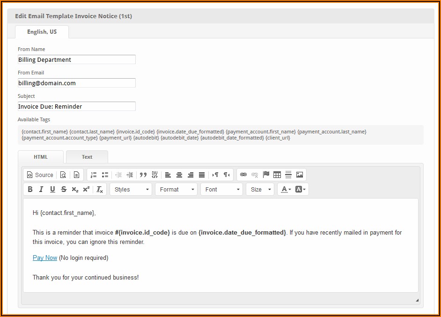Screen dimensions: 441x317
Task: Justify the text
Action: click(x=202, y=175)
